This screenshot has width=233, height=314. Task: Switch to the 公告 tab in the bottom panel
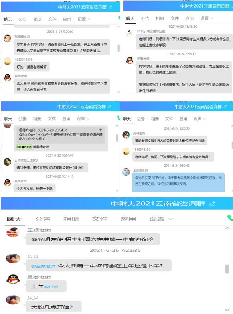[x=43, y=219]
